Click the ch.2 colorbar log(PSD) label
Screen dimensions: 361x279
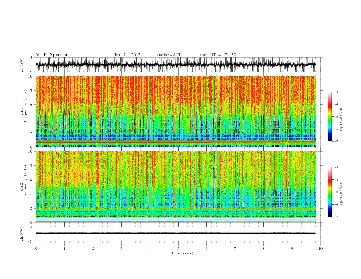pyautogui.click(x=341, y=194)
